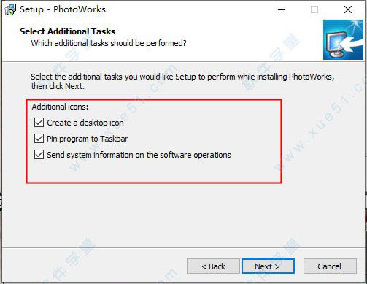The image size is (367, 284).
Task: Disable the Send system information checkbox
Action: coord(39,155)
